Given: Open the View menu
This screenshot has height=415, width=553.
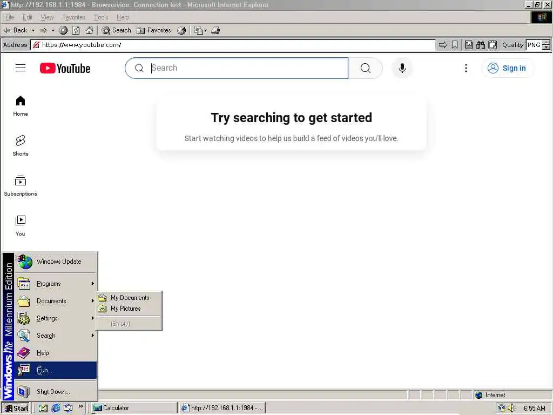Looking at the screenshot, I should pyautogui.click(x=47, y=17).
